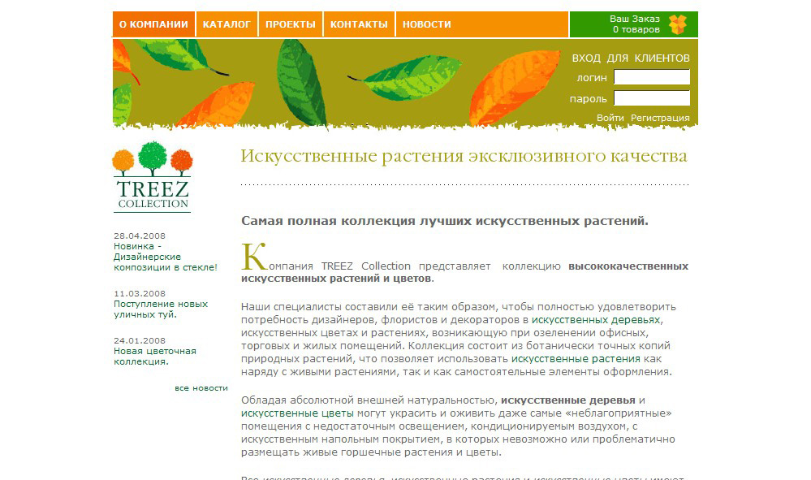Go to the ПРОЕКТЫ section
The image size is (811, 480).
click(x=290, y=24)
